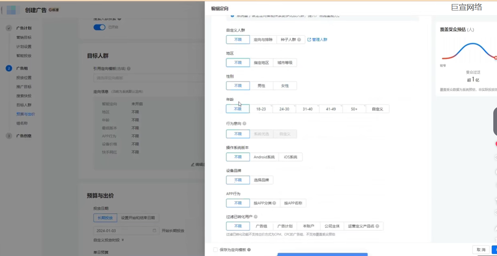Select 指定地区 under 地区
Viewport: 497px width, 256px height.
261,63
